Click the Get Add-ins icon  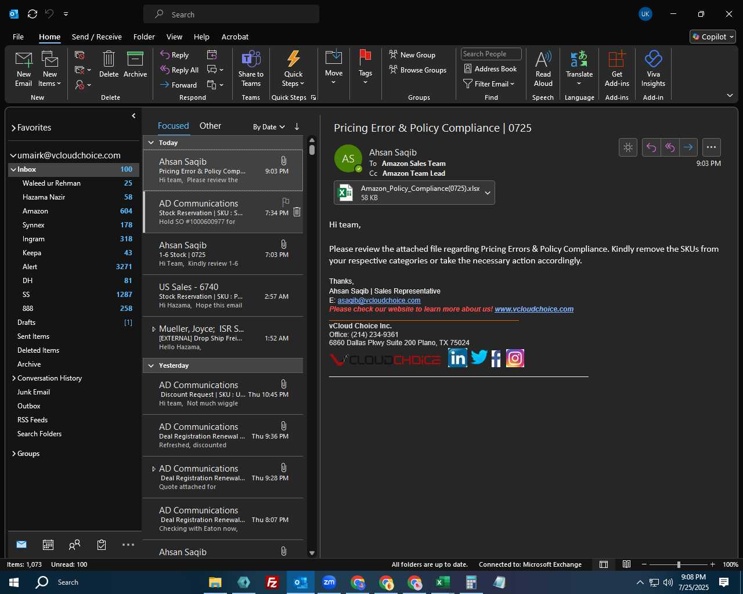(x=616, y=59)
